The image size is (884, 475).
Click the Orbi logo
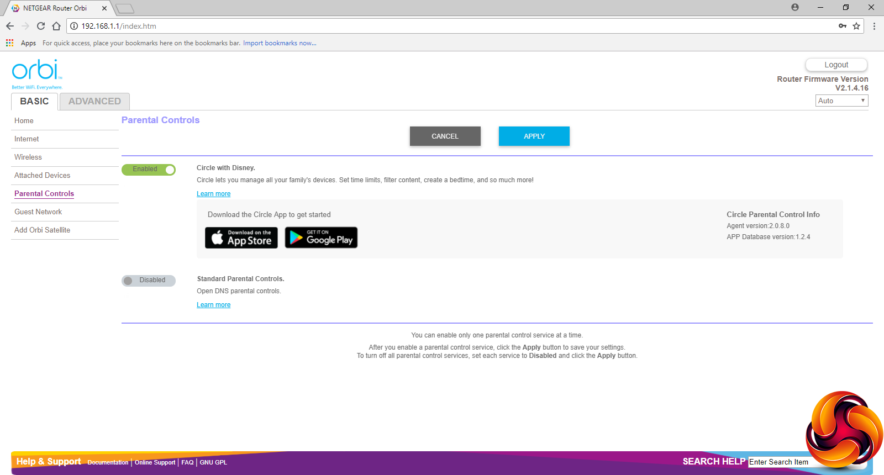click(x=37, y=74)
